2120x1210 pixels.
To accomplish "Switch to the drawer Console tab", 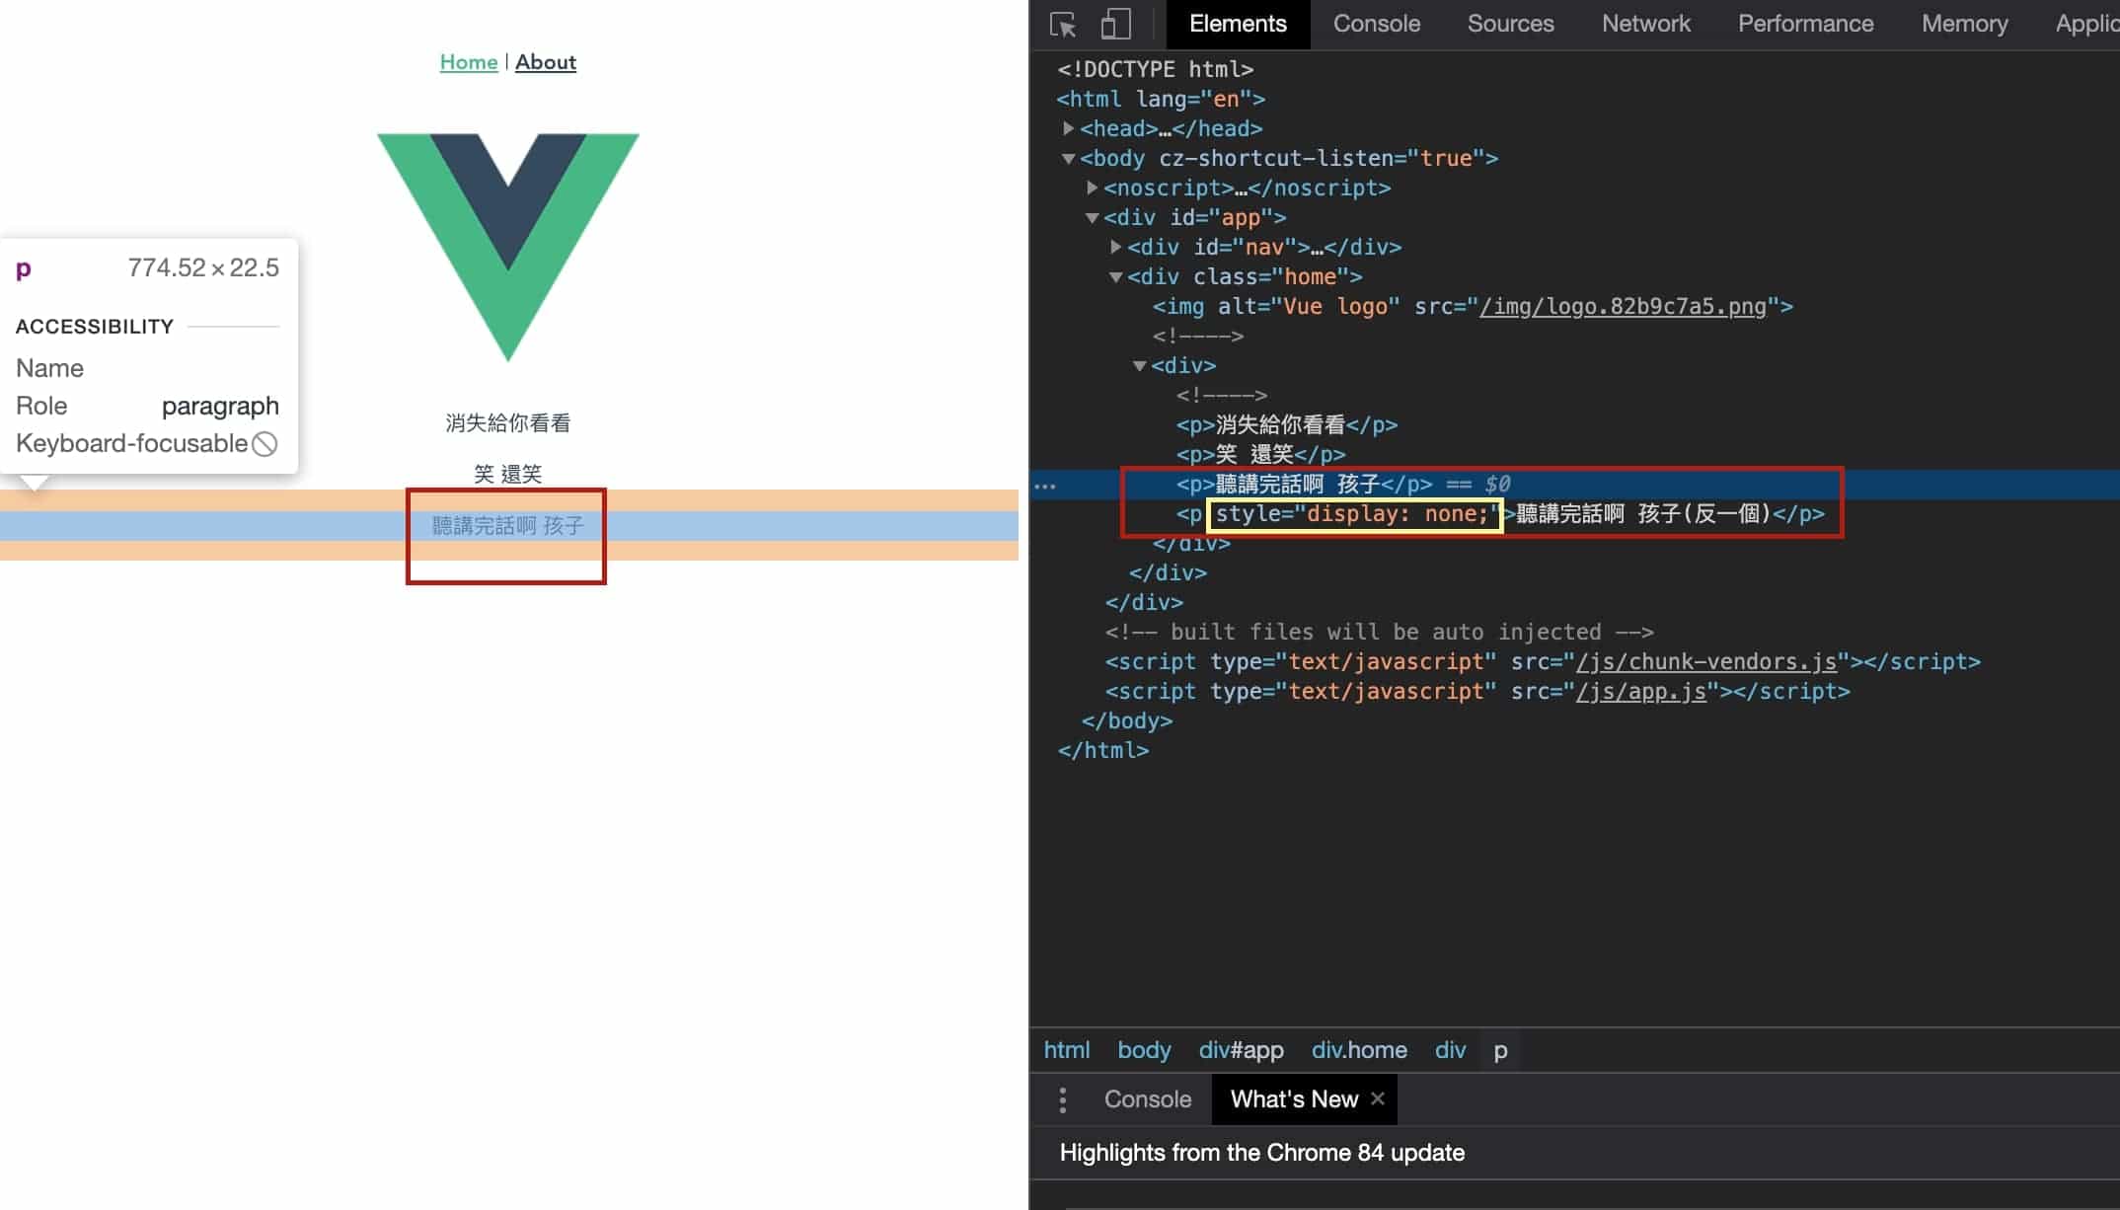I will coord(1147,1099).
